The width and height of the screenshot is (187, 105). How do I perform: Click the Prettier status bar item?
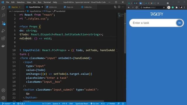(111, 104)
